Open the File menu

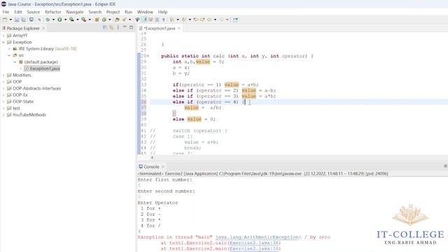tap(6, 12)
